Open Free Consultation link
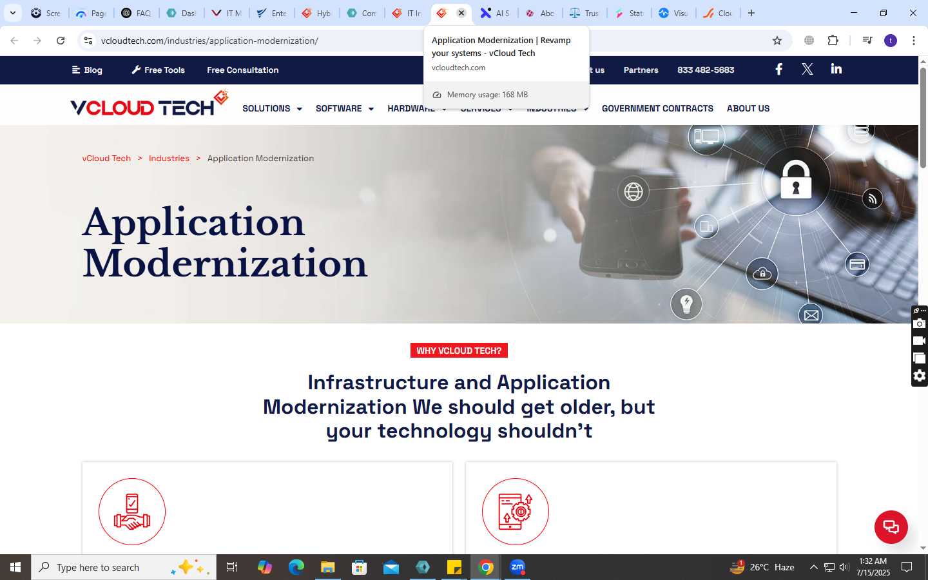This screenshot has width=928, height=580. 243,70
